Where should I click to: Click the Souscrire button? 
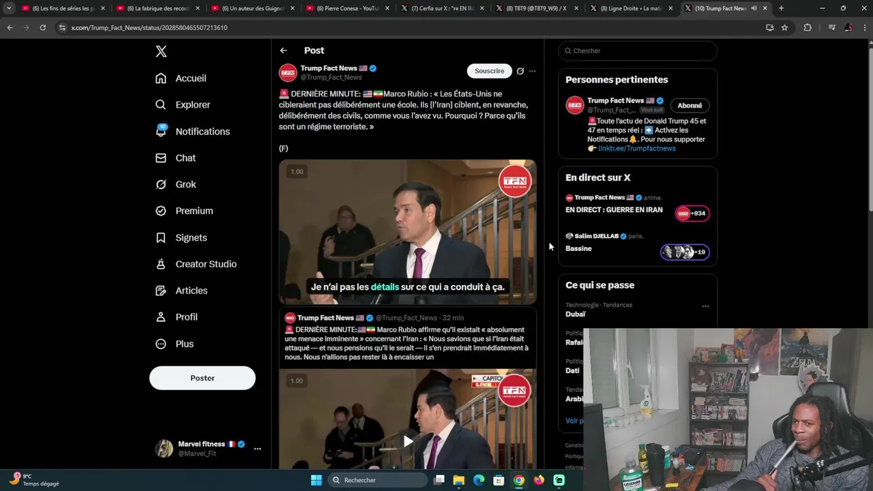(489, 71)
